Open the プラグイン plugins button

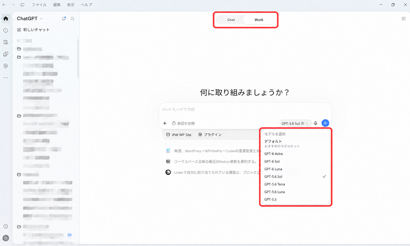tap(210, 135)
